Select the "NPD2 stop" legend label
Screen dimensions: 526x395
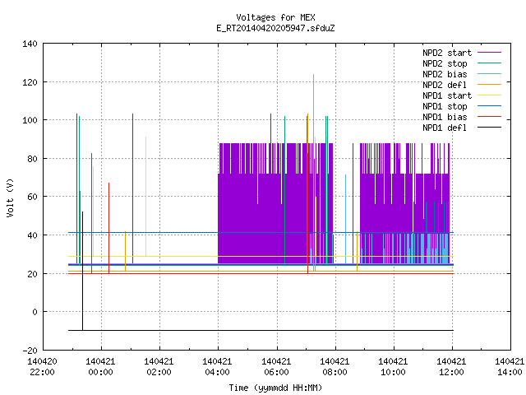coord(445,63)
